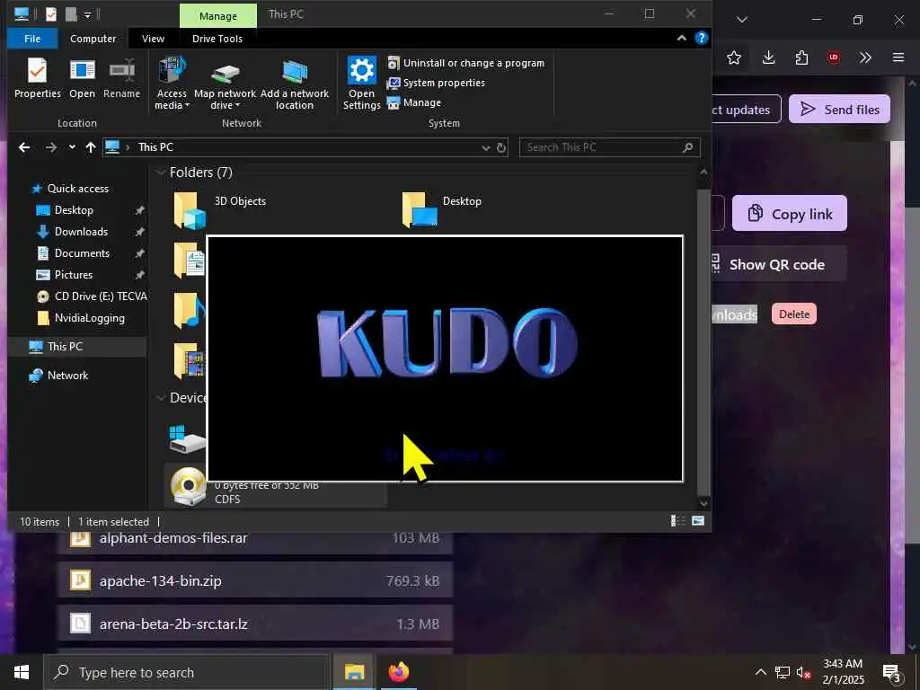920x690 pixels.
Task: Open the Access media dropdown
Action: click(x=172, y=84)
